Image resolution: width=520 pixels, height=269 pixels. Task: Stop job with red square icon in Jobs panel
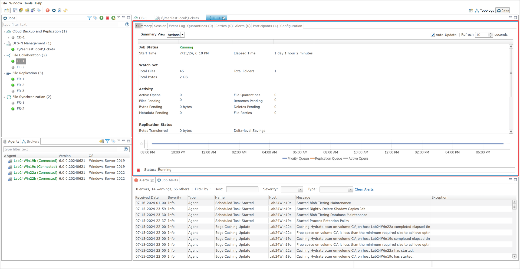107,18
